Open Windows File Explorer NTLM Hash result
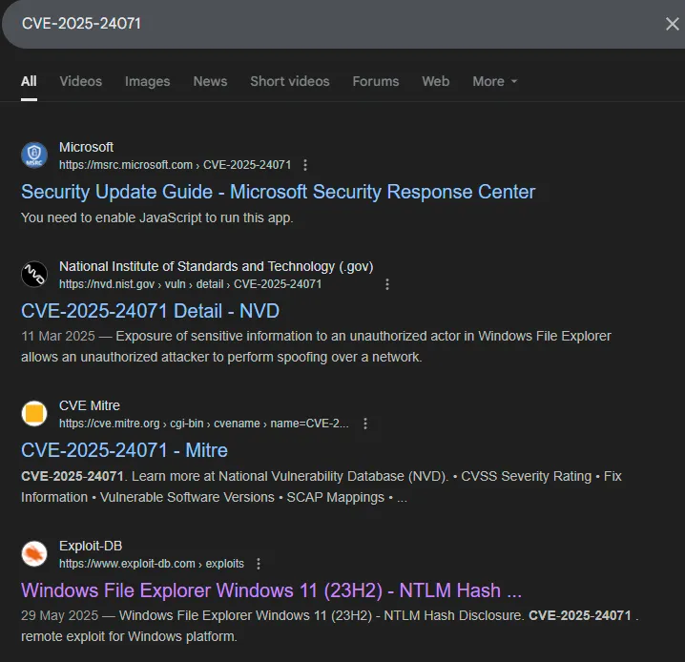685x662 pixels. 271,590
